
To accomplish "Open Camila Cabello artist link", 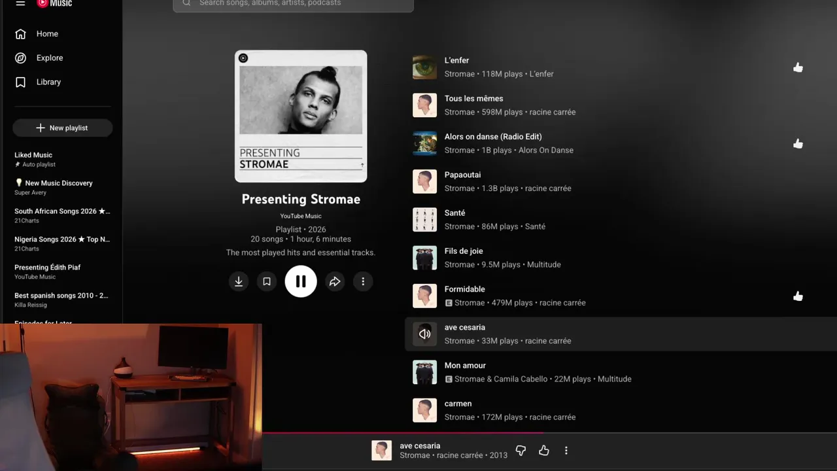I will click(521, 379).
